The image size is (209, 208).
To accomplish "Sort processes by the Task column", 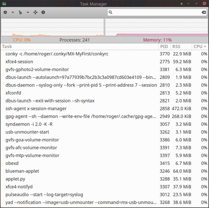I will pyautogui.click(x=78, y=46).
